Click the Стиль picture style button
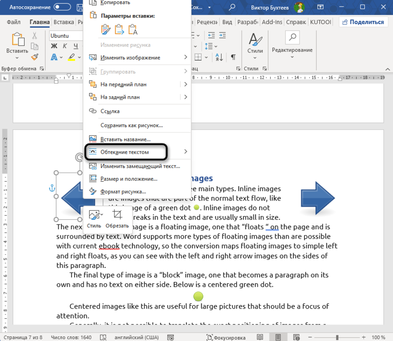393x341 pixels. tap(94, 219)
